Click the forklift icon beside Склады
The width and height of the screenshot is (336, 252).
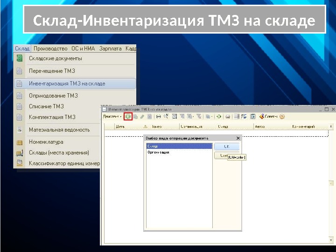[20, 153]
